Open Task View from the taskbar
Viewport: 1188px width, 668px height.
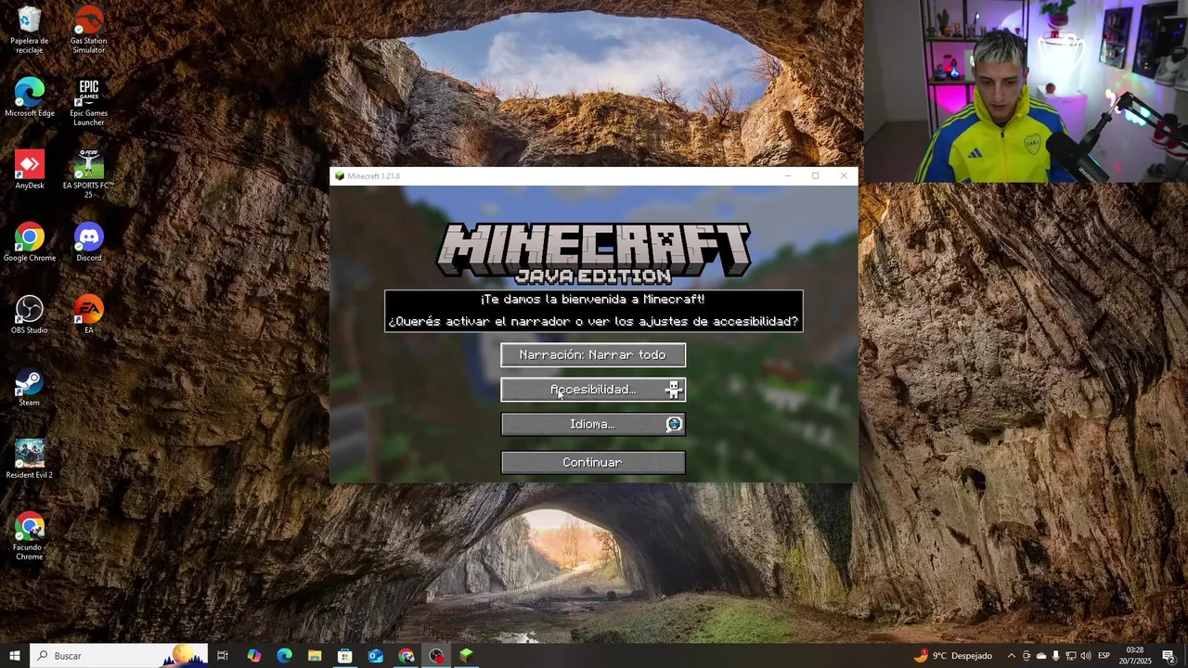(223, 656)
